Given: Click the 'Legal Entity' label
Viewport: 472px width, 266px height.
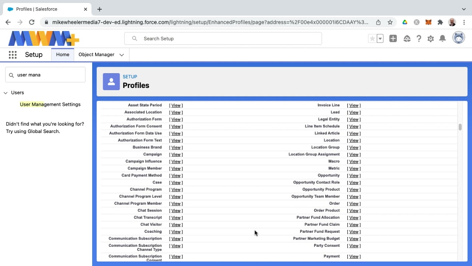Looking at the screenshot, I should pyautogui.click(x=329, y=119).
